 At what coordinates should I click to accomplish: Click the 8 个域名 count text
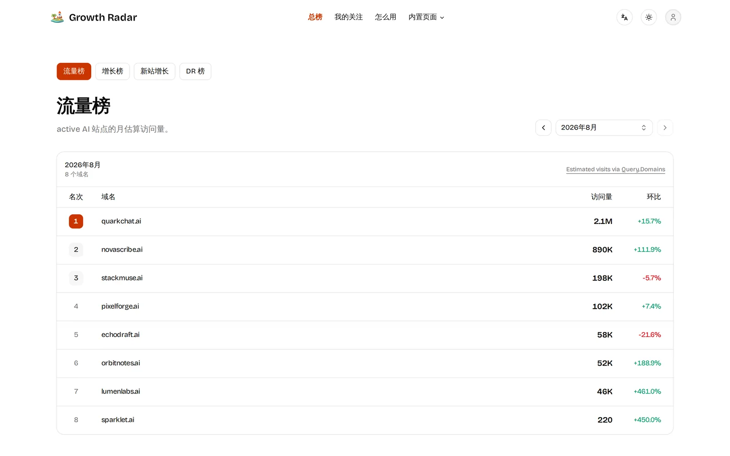pos(77,174)
